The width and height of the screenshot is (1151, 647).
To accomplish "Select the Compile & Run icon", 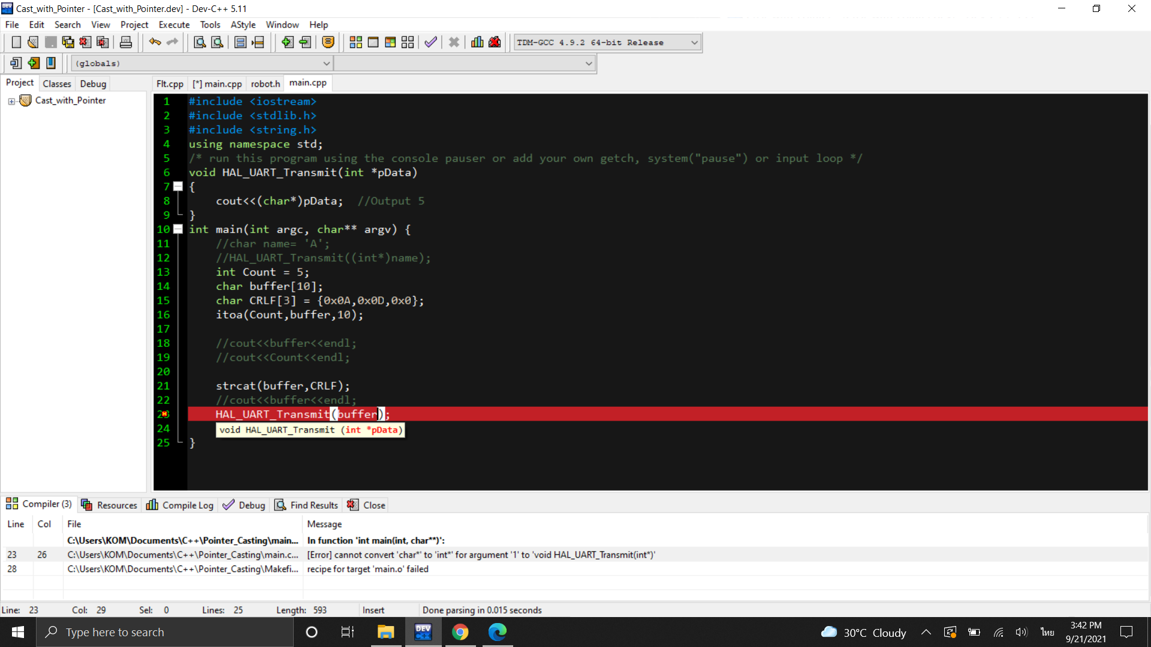I will (390, 42).
